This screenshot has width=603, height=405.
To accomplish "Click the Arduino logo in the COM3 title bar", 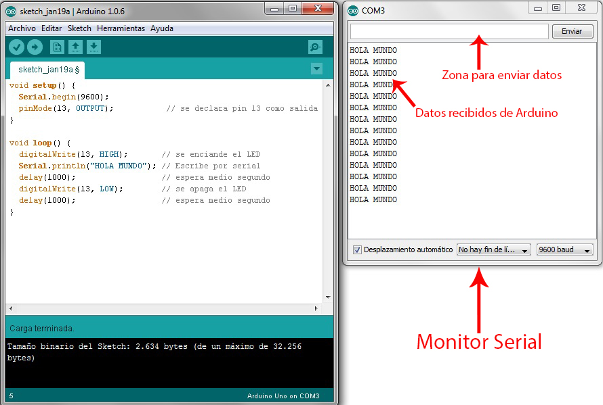I will [x=352, y=11].
